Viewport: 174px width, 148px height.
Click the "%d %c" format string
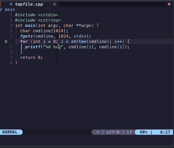53,47
